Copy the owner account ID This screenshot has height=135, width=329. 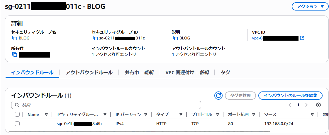coord(14,54)
